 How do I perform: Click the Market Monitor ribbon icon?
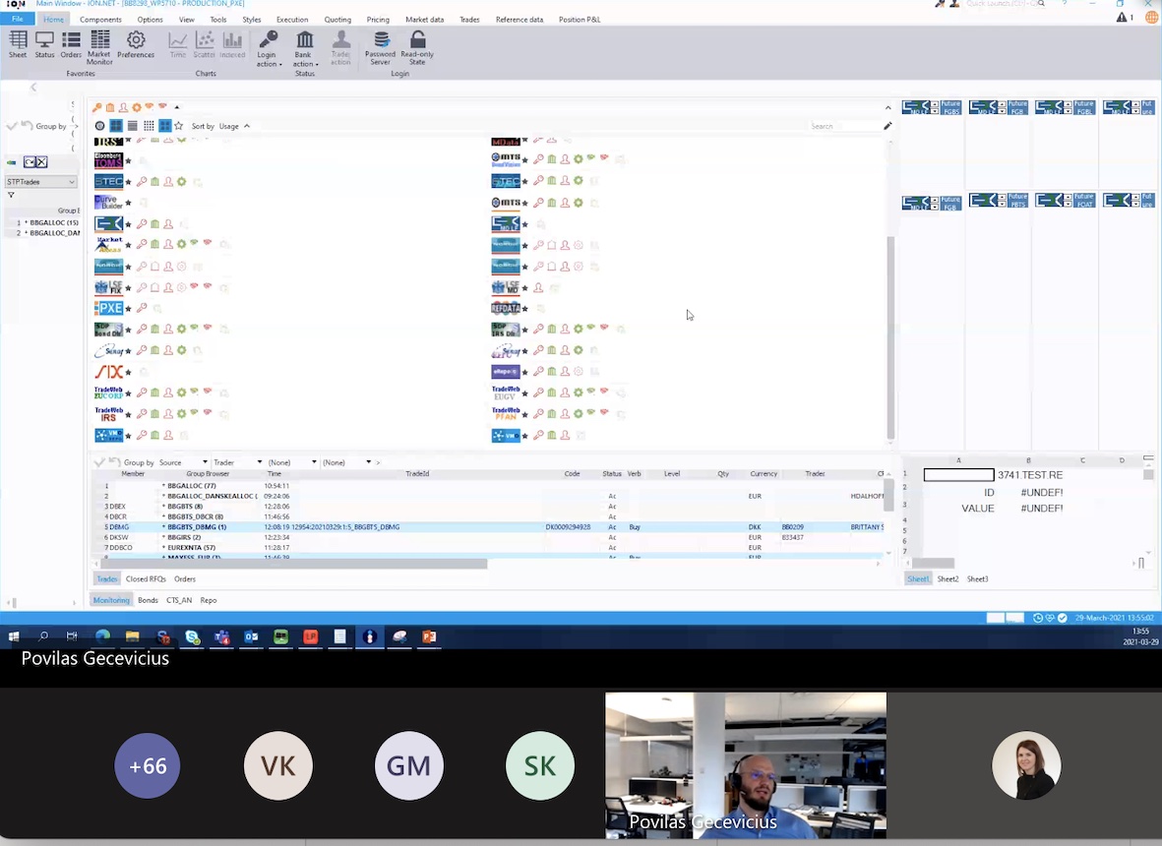pyautogui.click(x=99, y=45)
